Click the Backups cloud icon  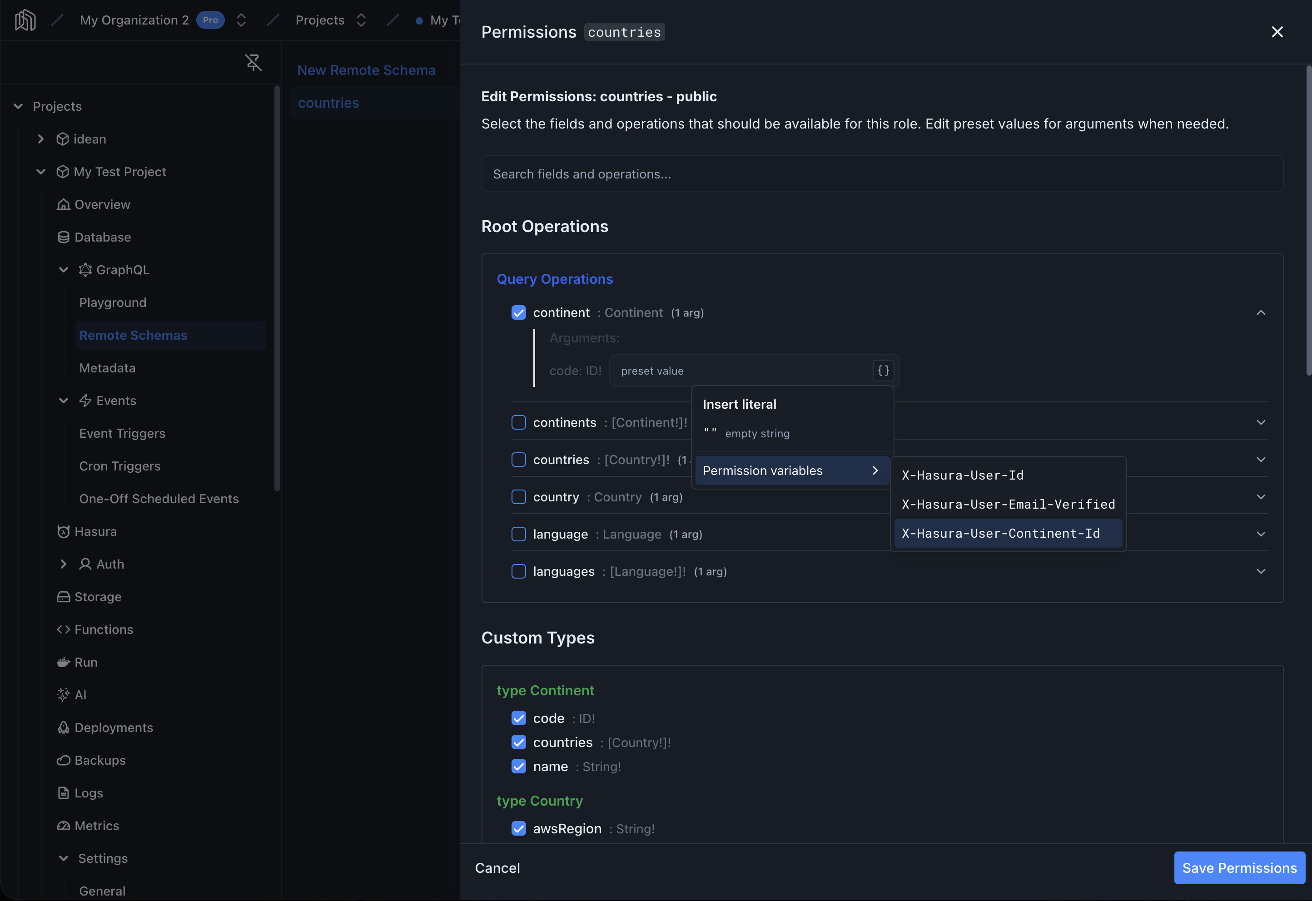pyautogui.click(x=63, y=760)
